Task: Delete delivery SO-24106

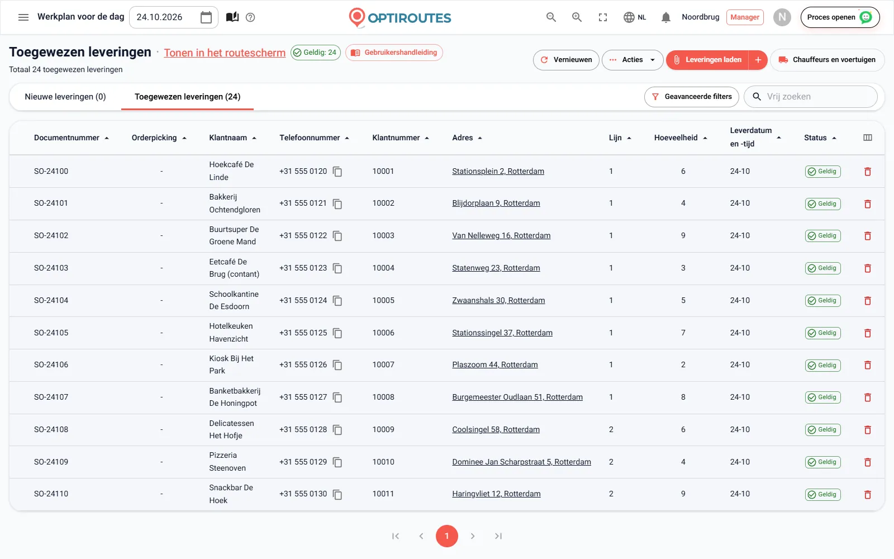Action: [x=868, y=365]
